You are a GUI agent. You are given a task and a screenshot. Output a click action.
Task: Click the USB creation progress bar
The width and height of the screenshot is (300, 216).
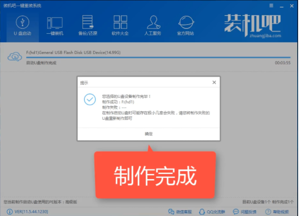pyautogui.click(x=150, y=58)
